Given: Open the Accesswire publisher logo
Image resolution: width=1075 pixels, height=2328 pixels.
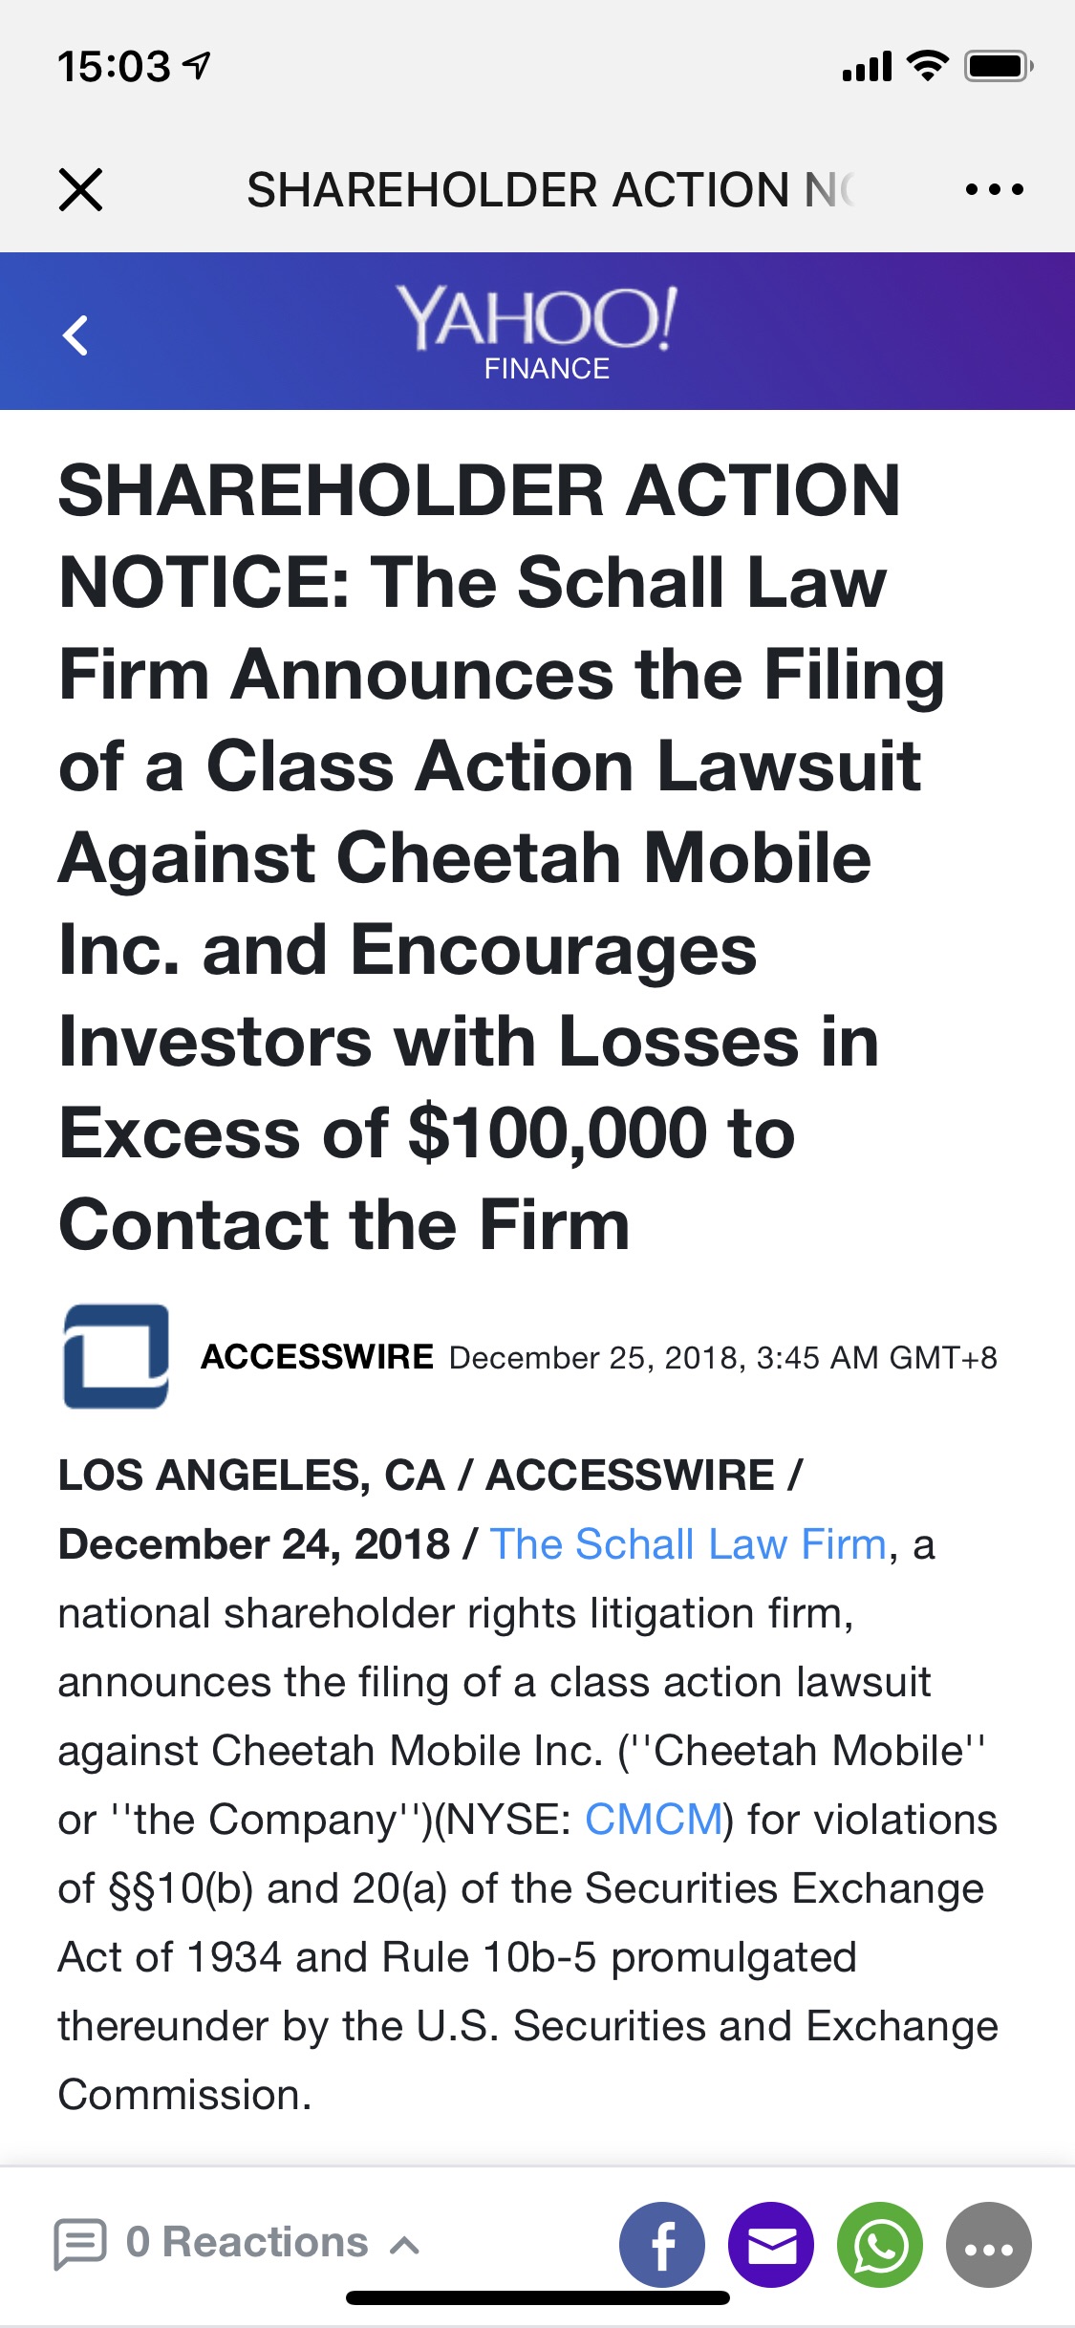Looking at the screenshot, I should (x=116, y=1356).
